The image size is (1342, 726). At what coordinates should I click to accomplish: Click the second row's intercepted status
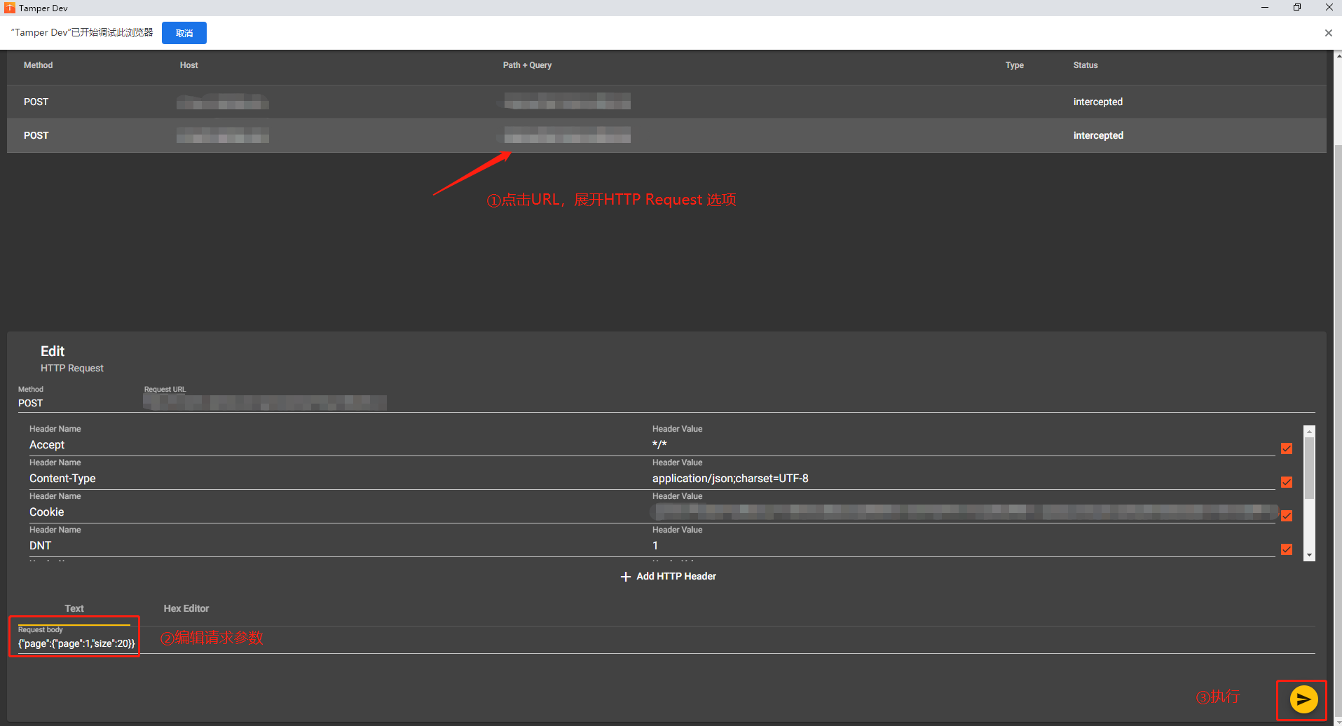point(1098,136)
